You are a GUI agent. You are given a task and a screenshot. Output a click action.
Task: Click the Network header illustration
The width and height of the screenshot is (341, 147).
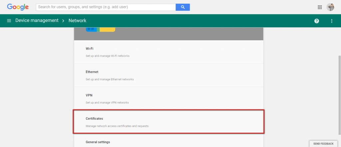[x=101, y=30]
